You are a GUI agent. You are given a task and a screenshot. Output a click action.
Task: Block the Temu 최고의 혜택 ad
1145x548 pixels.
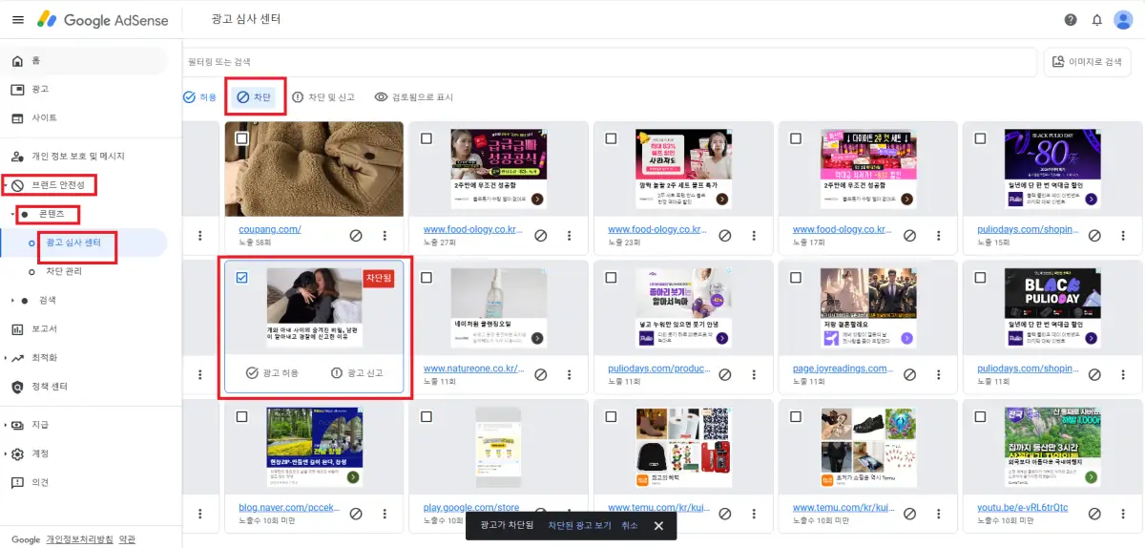[724, 514]
